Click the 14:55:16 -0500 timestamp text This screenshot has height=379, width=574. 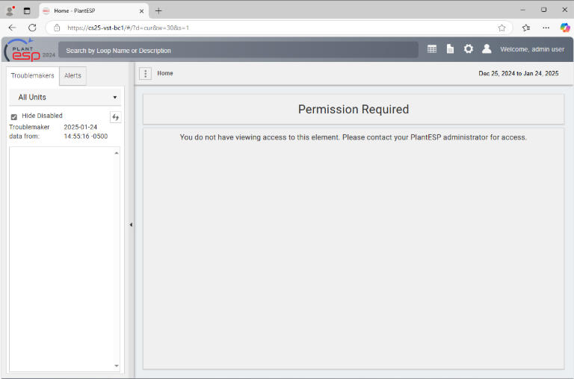86,137
